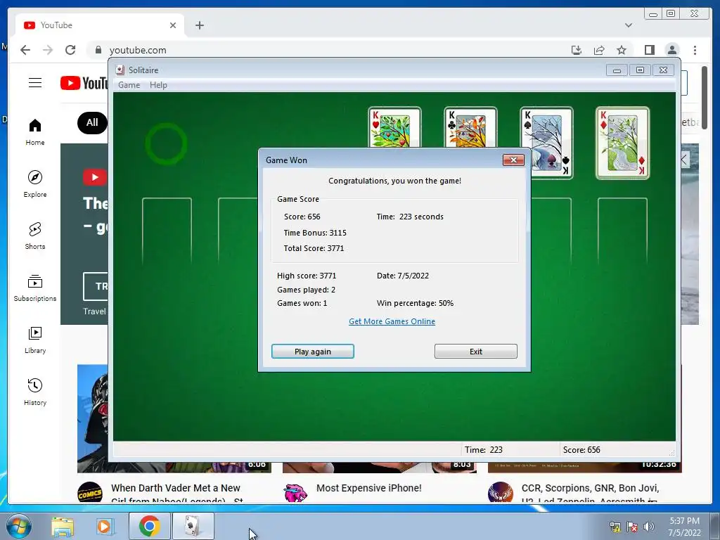Image resolution: width=720 pixels, height=540 pixels.
Task: Open File Explorer from taskbar
Action: 63,526
